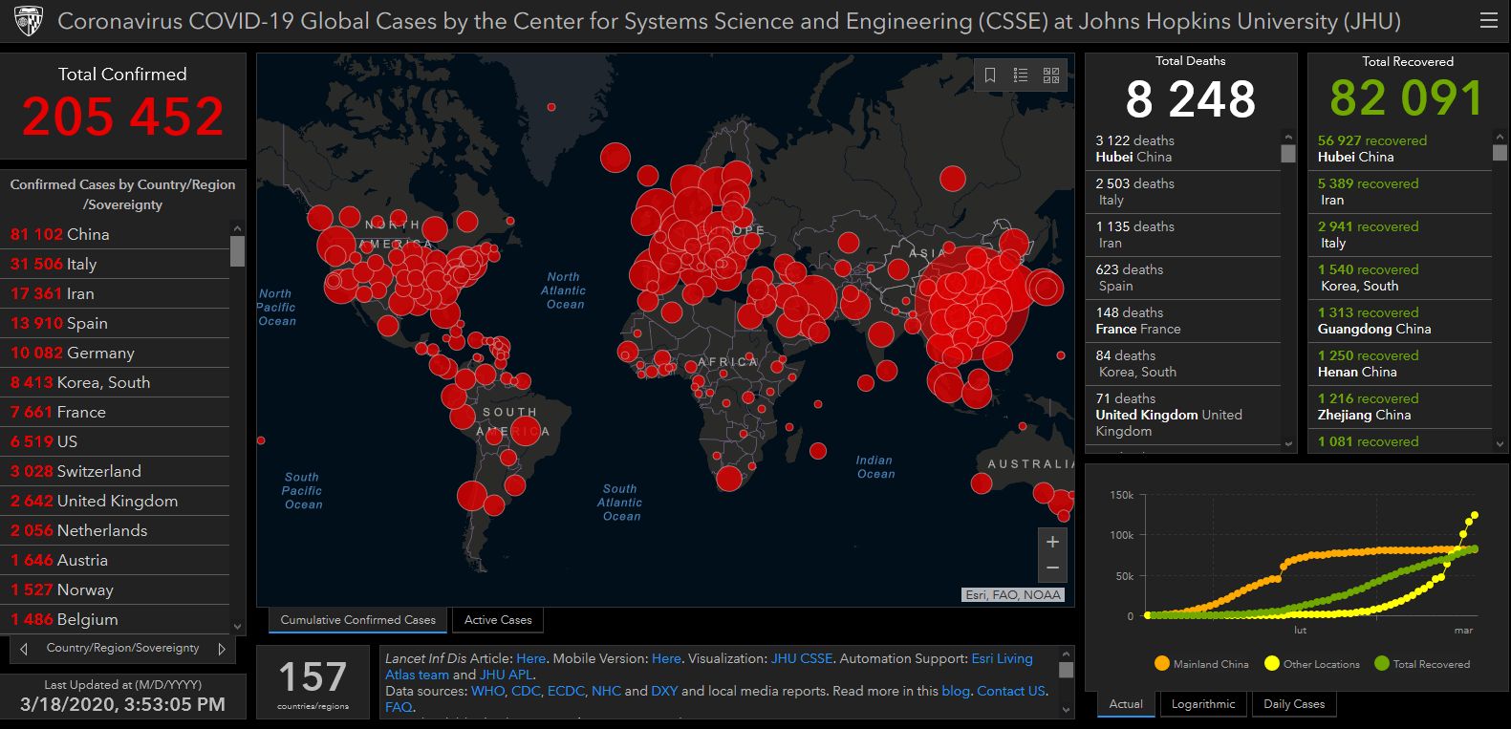Open the WHO data source link
The image size is (1511, 729).
point(487,691)
